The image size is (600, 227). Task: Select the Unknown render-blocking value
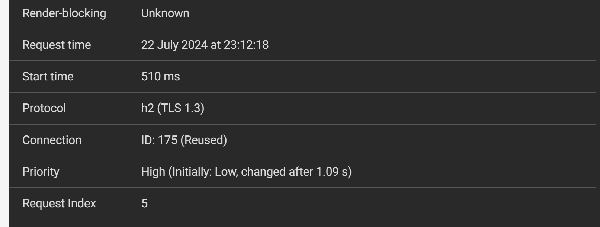(x=165, y=13)
